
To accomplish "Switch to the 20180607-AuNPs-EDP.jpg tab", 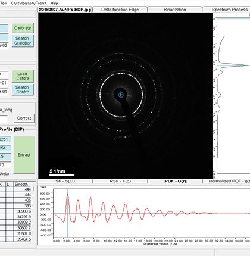I will point(65,10).
